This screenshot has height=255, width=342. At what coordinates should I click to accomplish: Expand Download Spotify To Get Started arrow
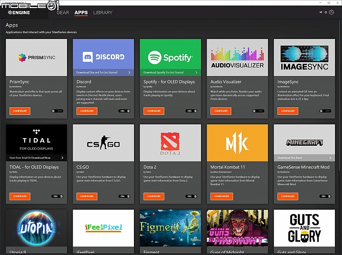[196, 73]
